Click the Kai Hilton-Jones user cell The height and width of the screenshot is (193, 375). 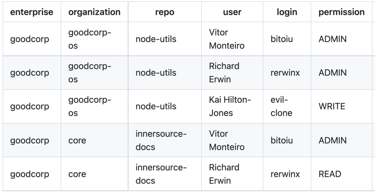[229, 106]
